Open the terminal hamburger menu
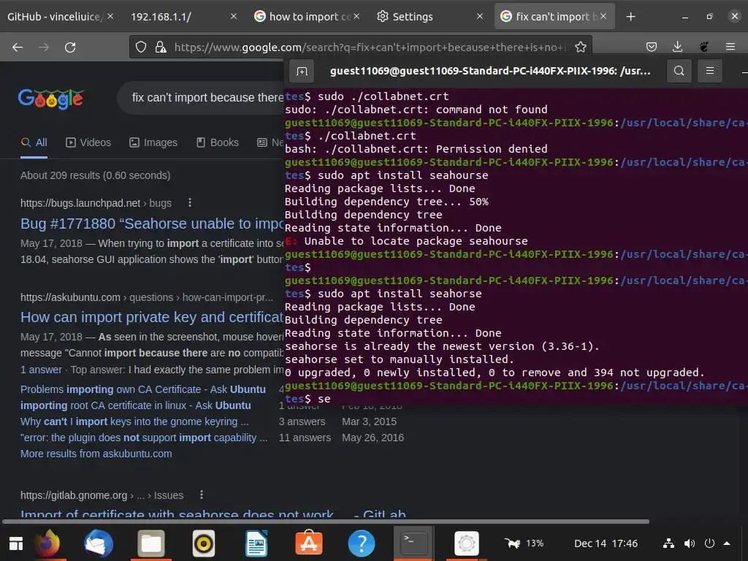748x561 pixels. click(710, 71)
